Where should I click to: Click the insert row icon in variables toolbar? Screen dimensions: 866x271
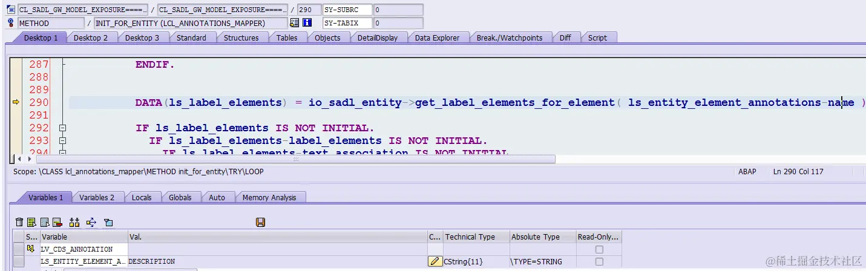[x=32, y=223]
